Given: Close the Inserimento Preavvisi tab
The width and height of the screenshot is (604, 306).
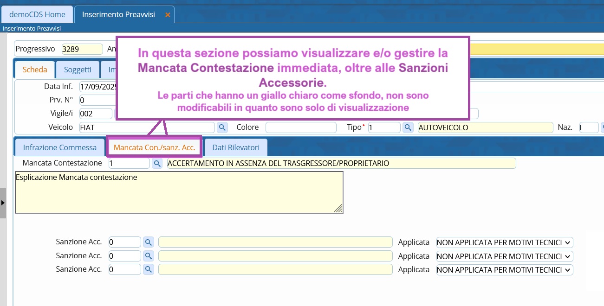Looking at the screenshot, I should pyautogui.click(x=168, y=15).
